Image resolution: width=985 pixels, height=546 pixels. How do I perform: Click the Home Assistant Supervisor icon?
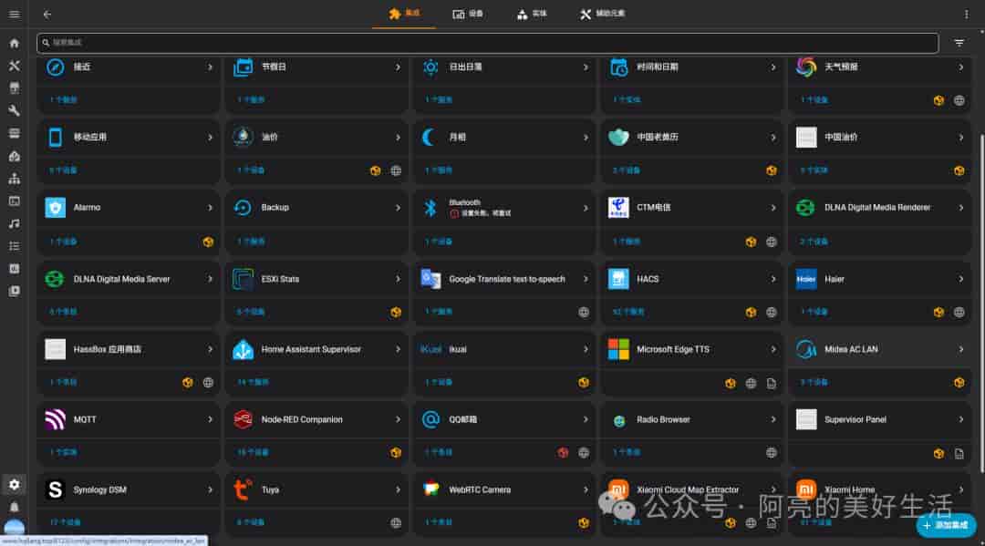click(243, 349)
